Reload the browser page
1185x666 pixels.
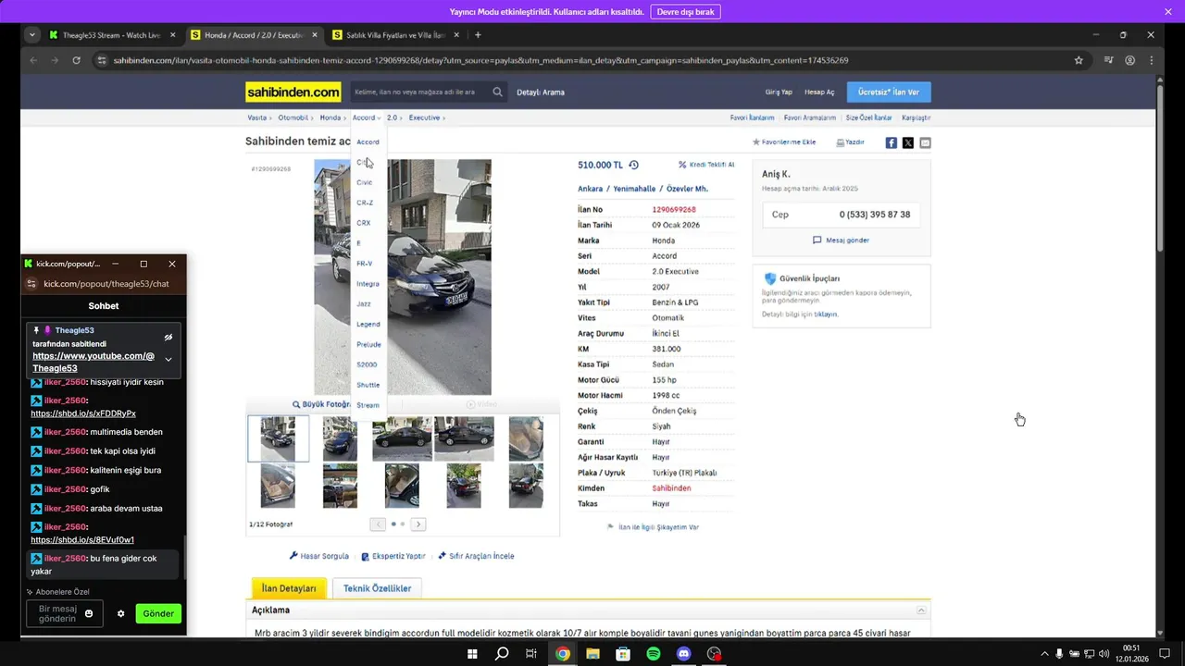coord(76,60)
